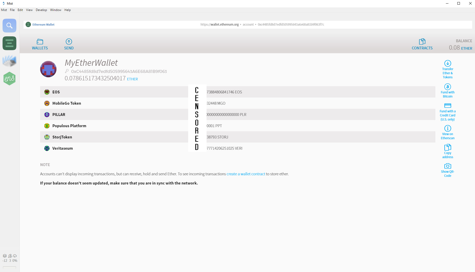Open the Edit menu

[20, 10]
